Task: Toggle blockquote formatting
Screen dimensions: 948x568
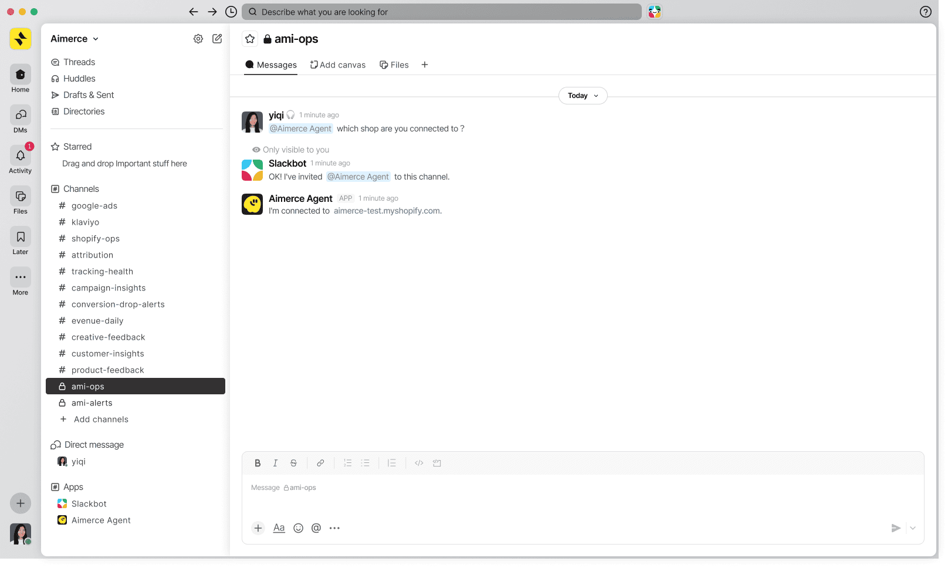Action: (392, 463)
